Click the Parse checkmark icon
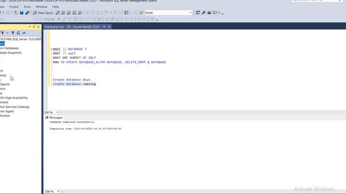Screen dimensions: 346x194 64,19
